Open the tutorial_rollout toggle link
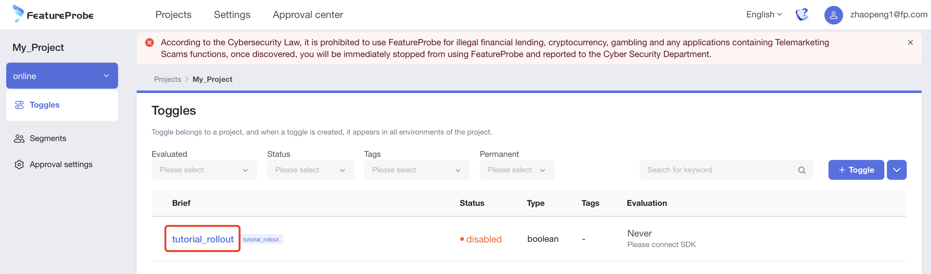Image resolution: width=931 pixels, height=274 pixels. pyautogui.click(x=203, y=239)
